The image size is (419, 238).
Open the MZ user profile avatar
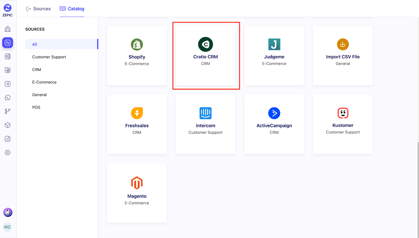[x=7, y=227]
